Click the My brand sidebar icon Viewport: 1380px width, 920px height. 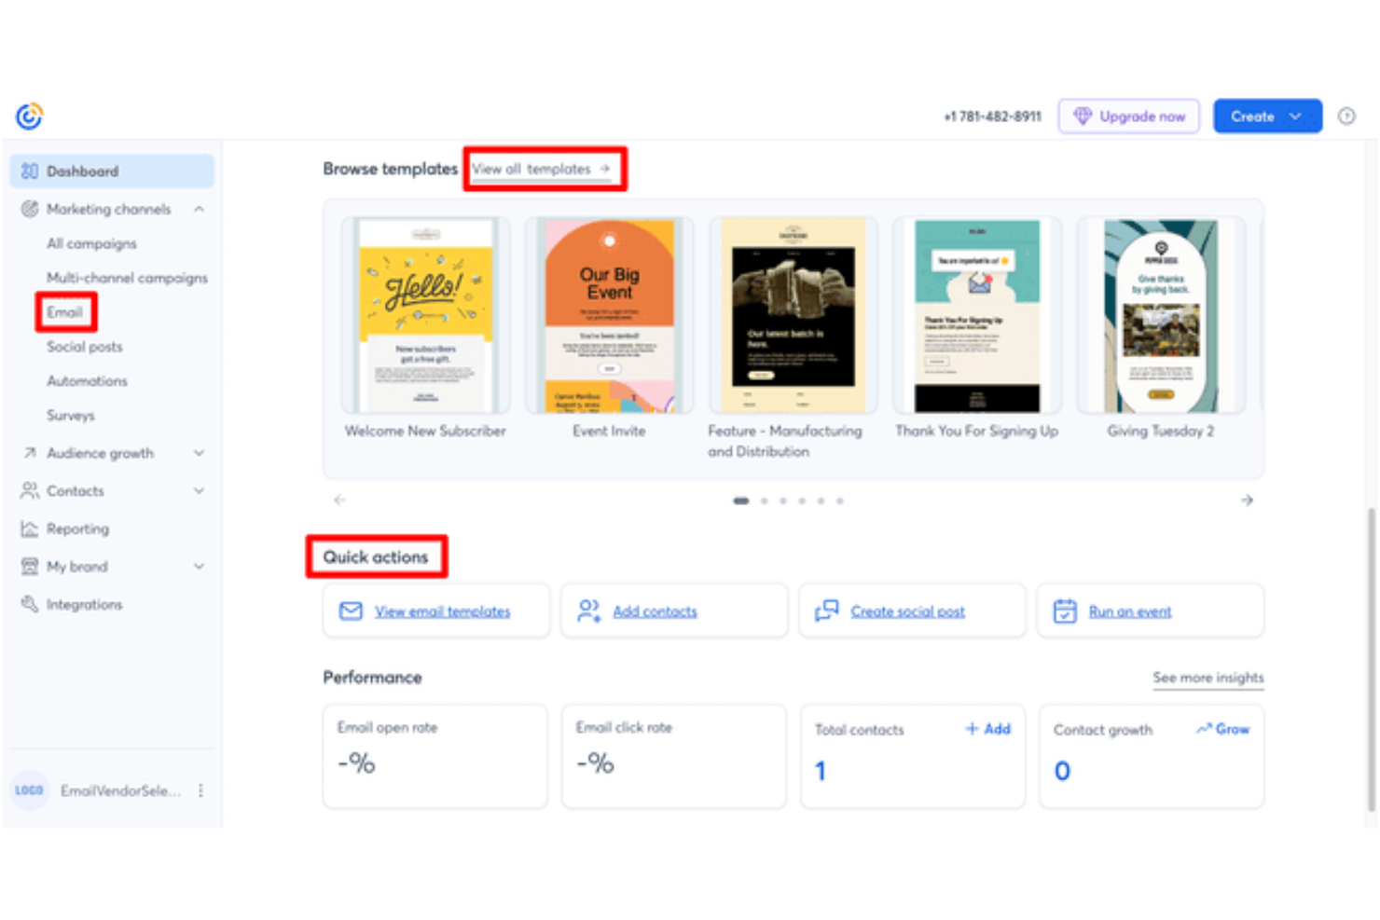point(29,566)
